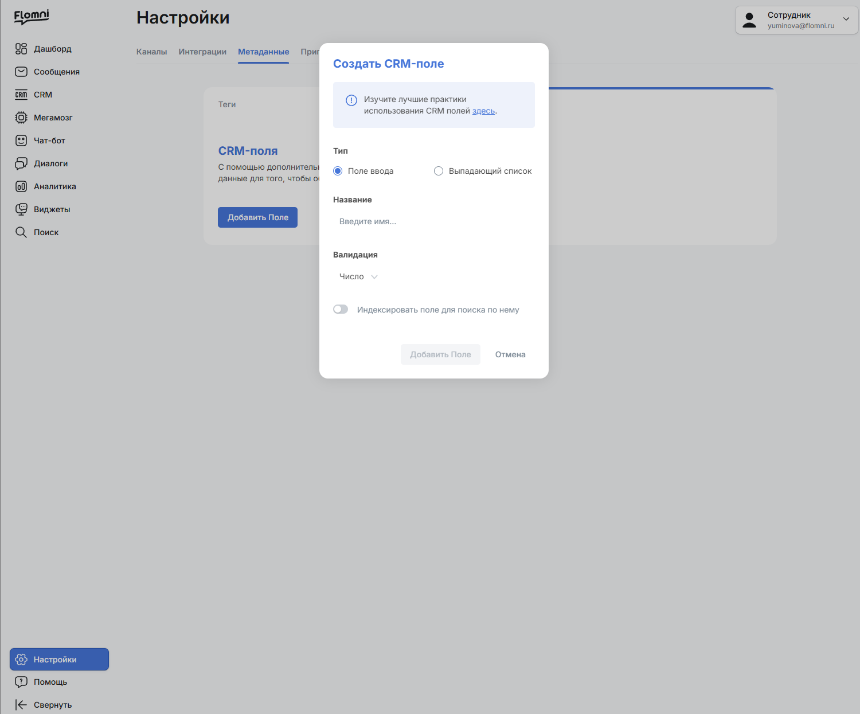The image size is (860, 714).
Task: Click the Введите имя name input field
Action: 433,221
